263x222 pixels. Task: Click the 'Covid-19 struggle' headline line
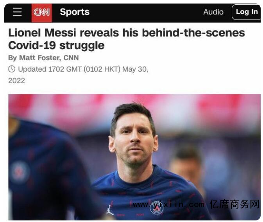(x=56, y=45)
